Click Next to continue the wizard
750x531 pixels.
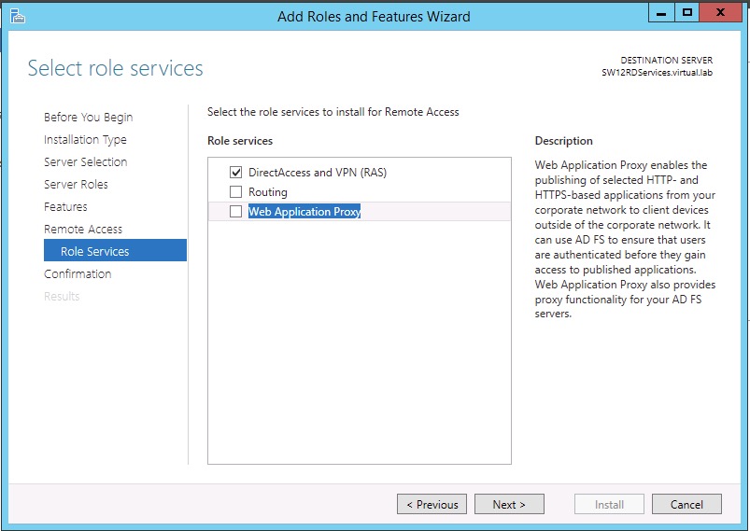509,504
